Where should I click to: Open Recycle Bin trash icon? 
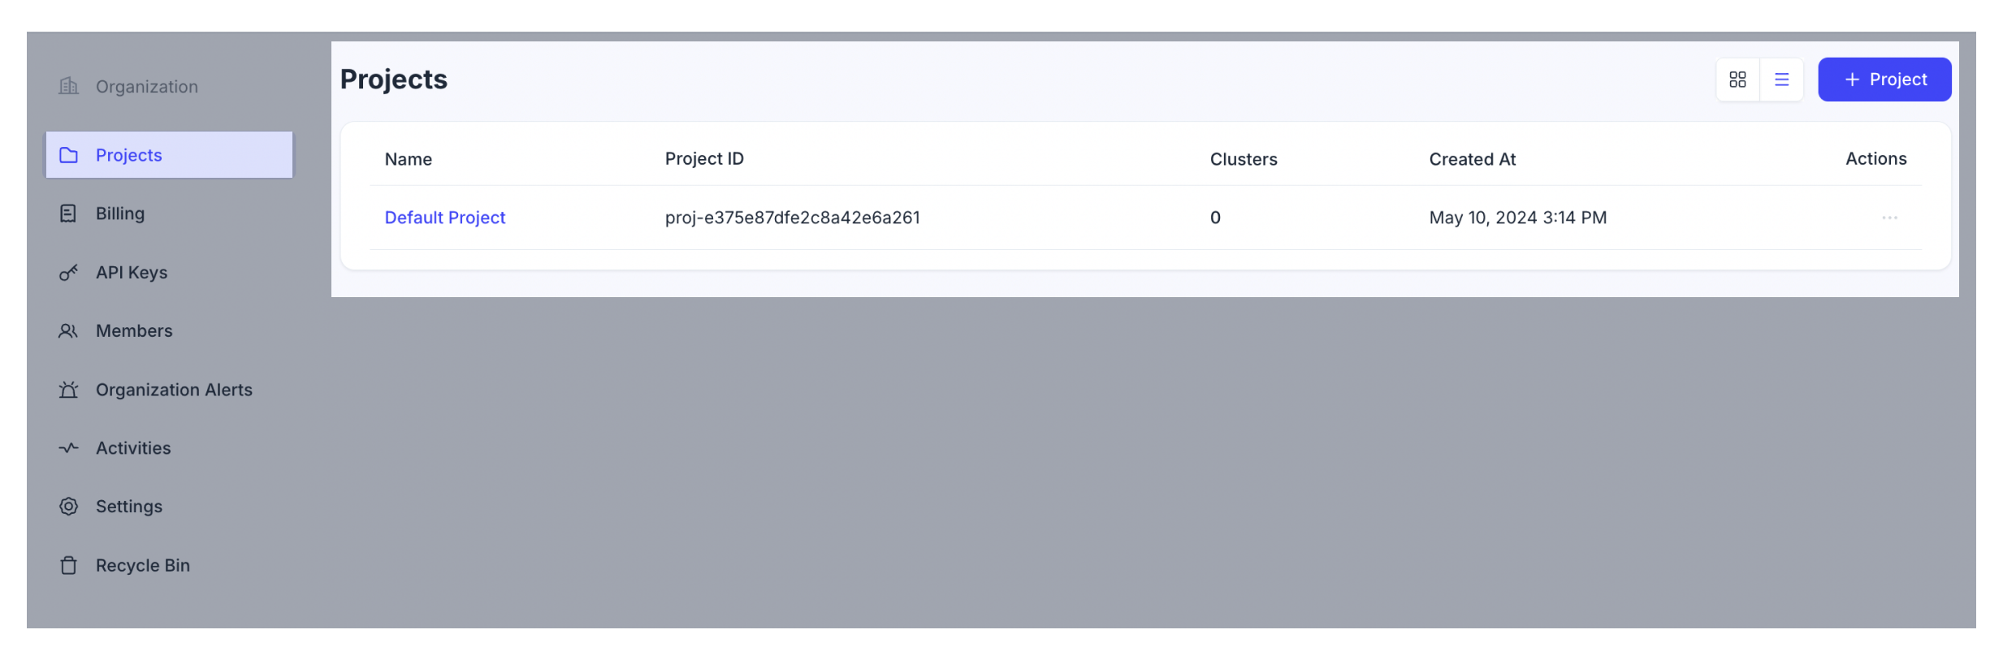point(68,564)
